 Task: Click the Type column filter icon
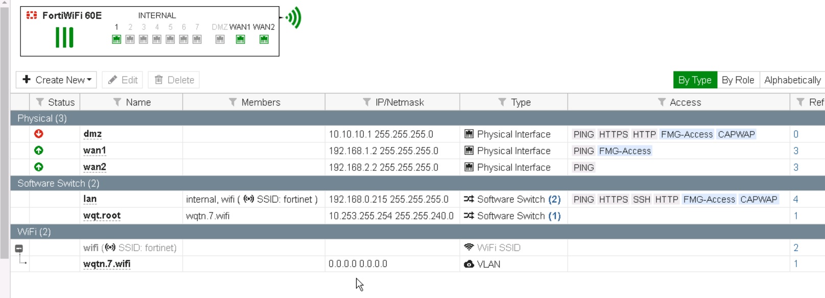502,102
